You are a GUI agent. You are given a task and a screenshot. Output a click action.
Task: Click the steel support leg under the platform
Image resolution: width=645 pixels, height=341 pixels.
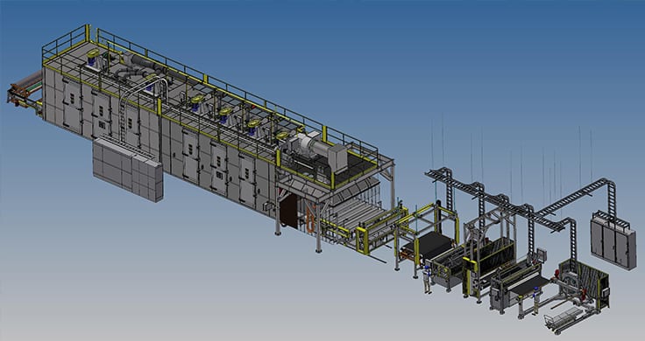[x=318, y=226]
